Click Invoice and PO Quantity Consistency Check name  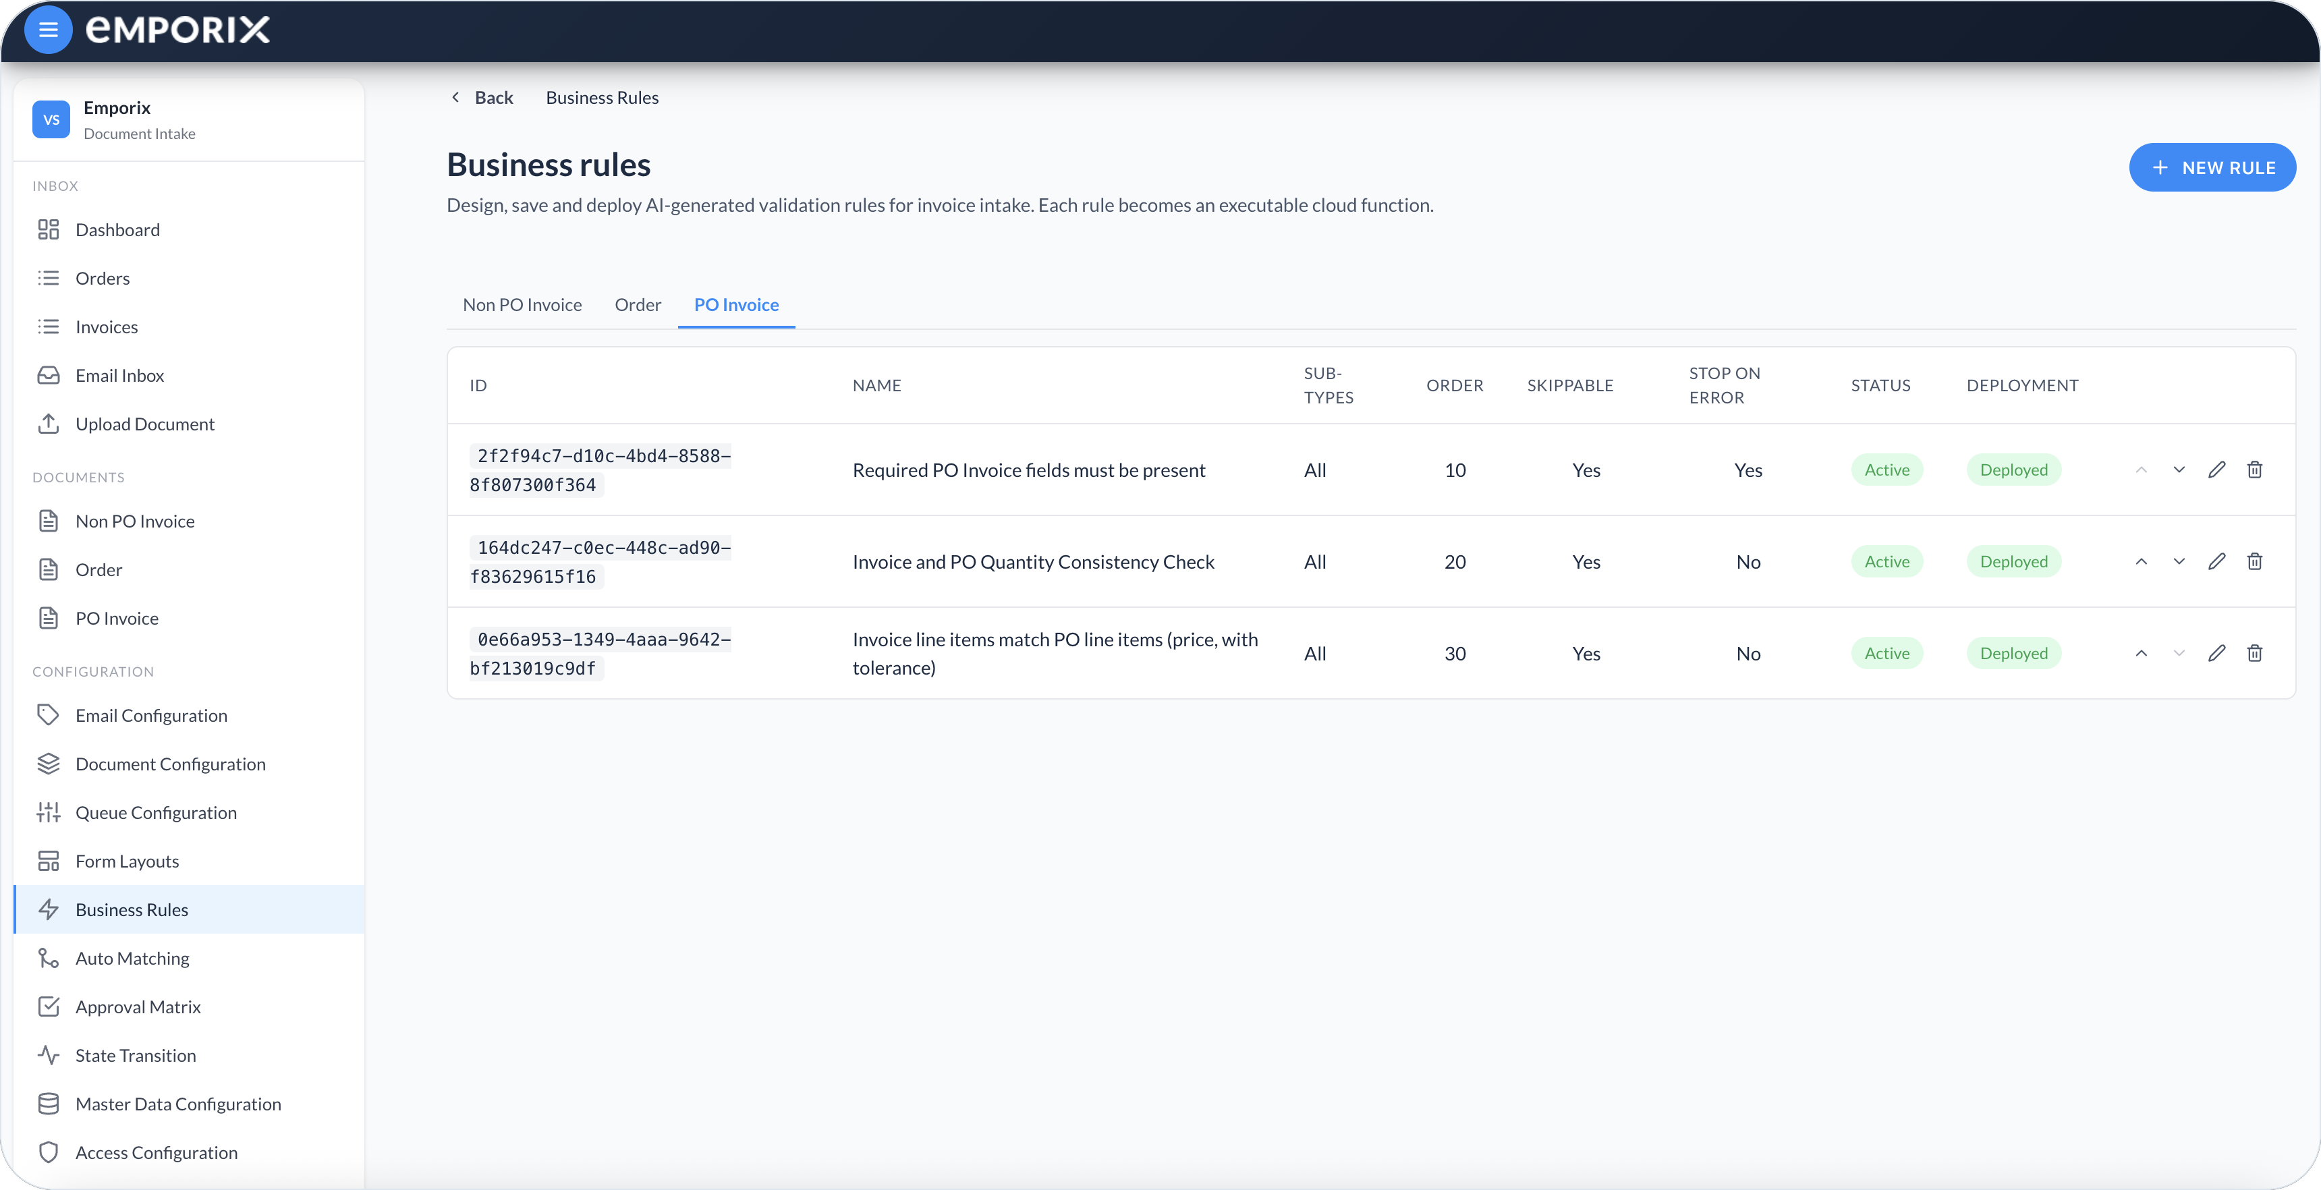1034,561
